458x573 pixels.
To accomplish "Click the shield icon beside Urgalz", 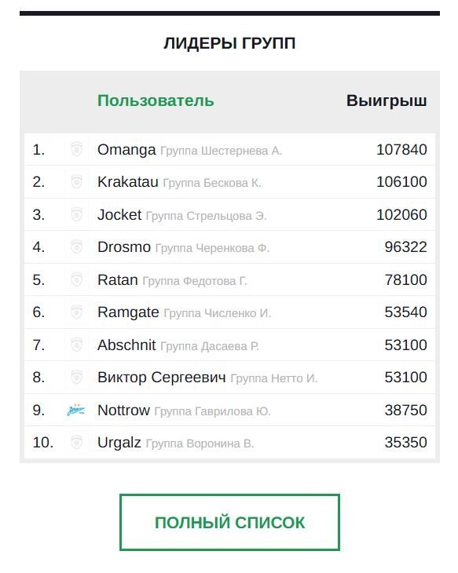I will pos(76,442).
